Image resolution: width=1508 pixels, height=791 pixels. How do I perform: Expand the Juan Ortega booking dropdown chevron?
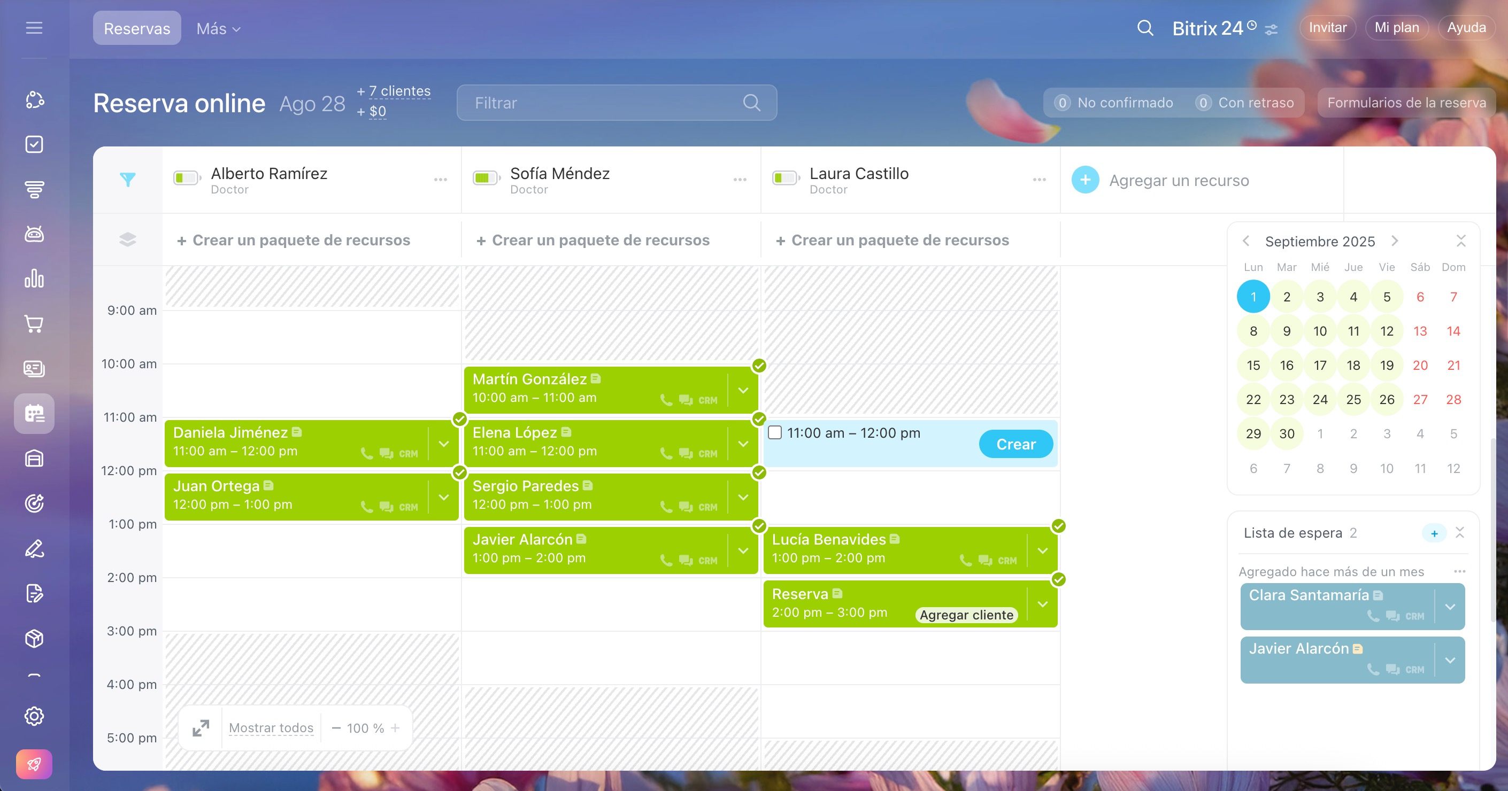coord(444,497)
